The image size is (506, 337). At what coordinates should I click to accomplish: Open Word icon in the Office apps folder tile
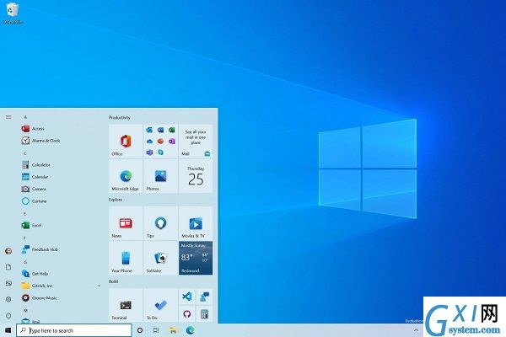click(160, 130)
